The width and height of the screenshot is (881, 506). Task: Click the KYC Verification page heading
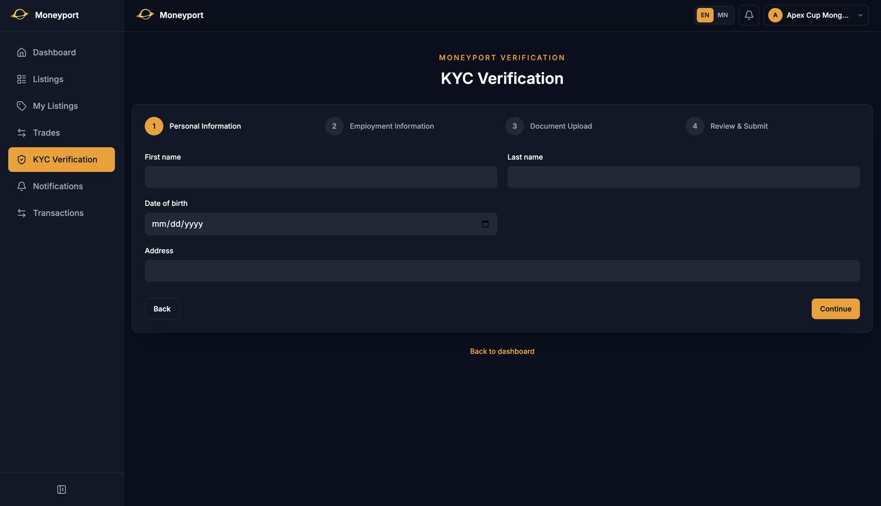pyautogui.click(x=502, y=78)
